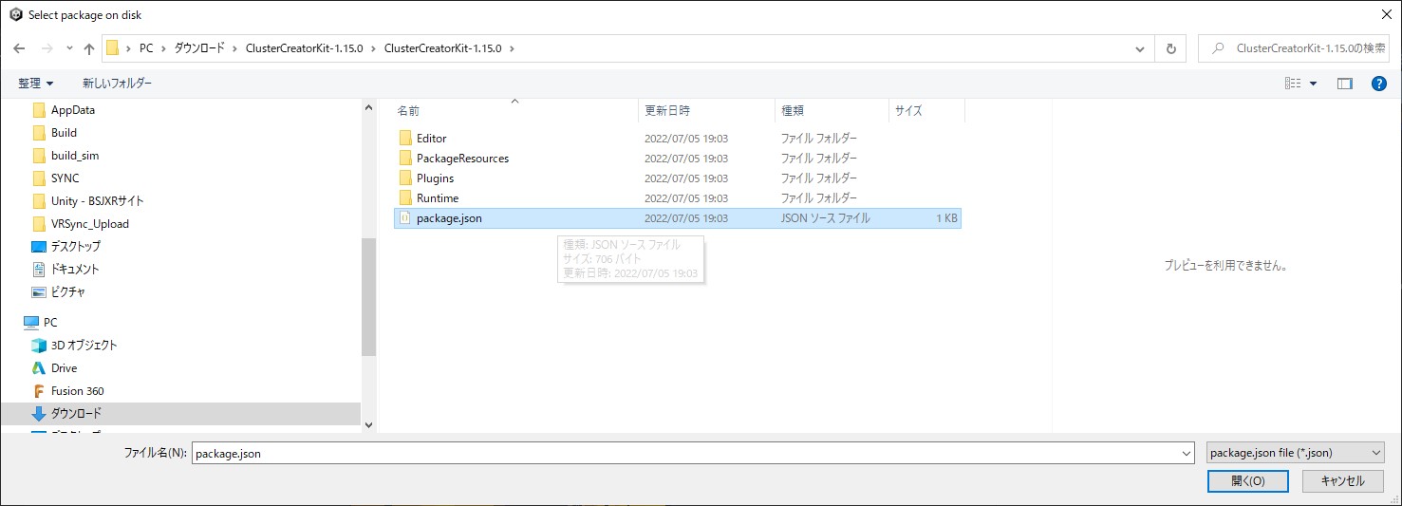Select the PackageResources folder
This screenshot has width=1402, height=506.
[x=462, y=159]
